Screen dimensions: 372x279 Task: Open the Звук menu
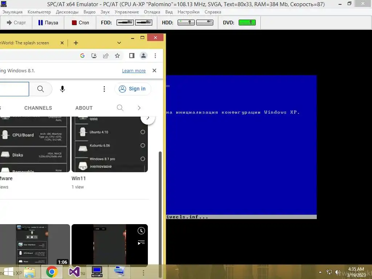click(105, 12)
